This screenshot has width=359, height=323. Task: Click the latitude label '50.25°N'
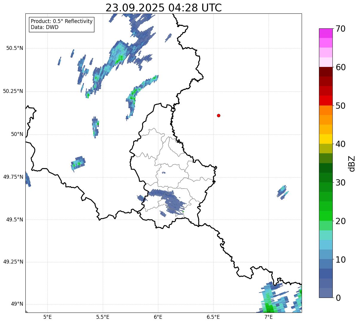point(13,91)
